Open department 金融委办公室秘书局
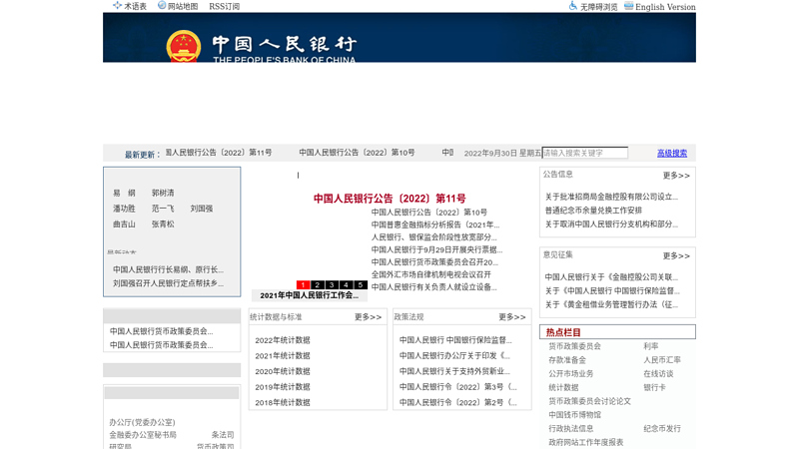This screenshot has width=799, height=449. coord(143,435)
